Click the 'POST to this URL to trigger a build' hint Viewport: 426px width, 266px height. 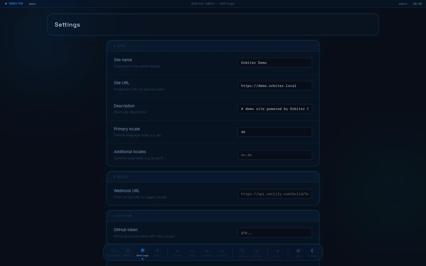[140, 197]
